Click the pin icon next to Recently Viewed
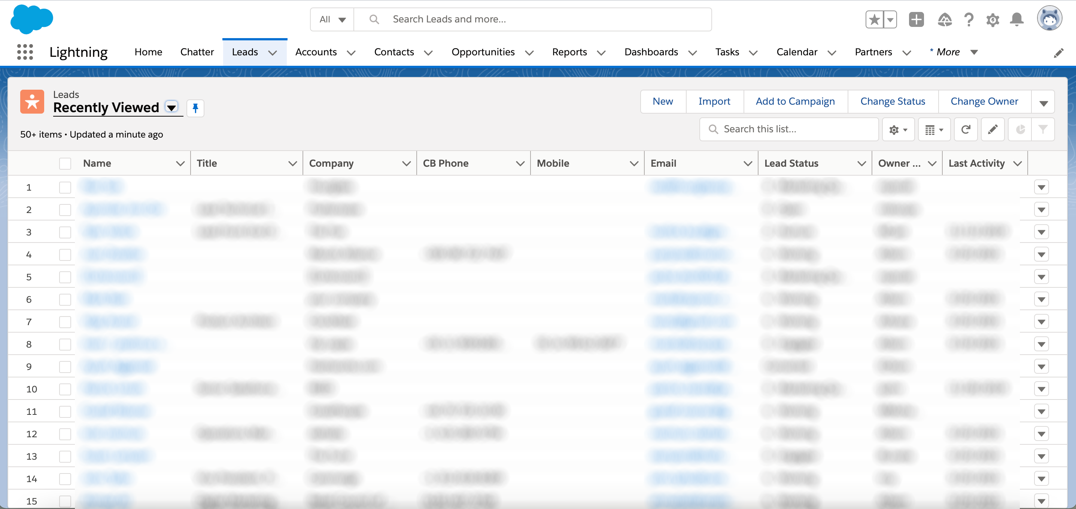This screenshot has width=1076, height=509. tap(195, 108)
